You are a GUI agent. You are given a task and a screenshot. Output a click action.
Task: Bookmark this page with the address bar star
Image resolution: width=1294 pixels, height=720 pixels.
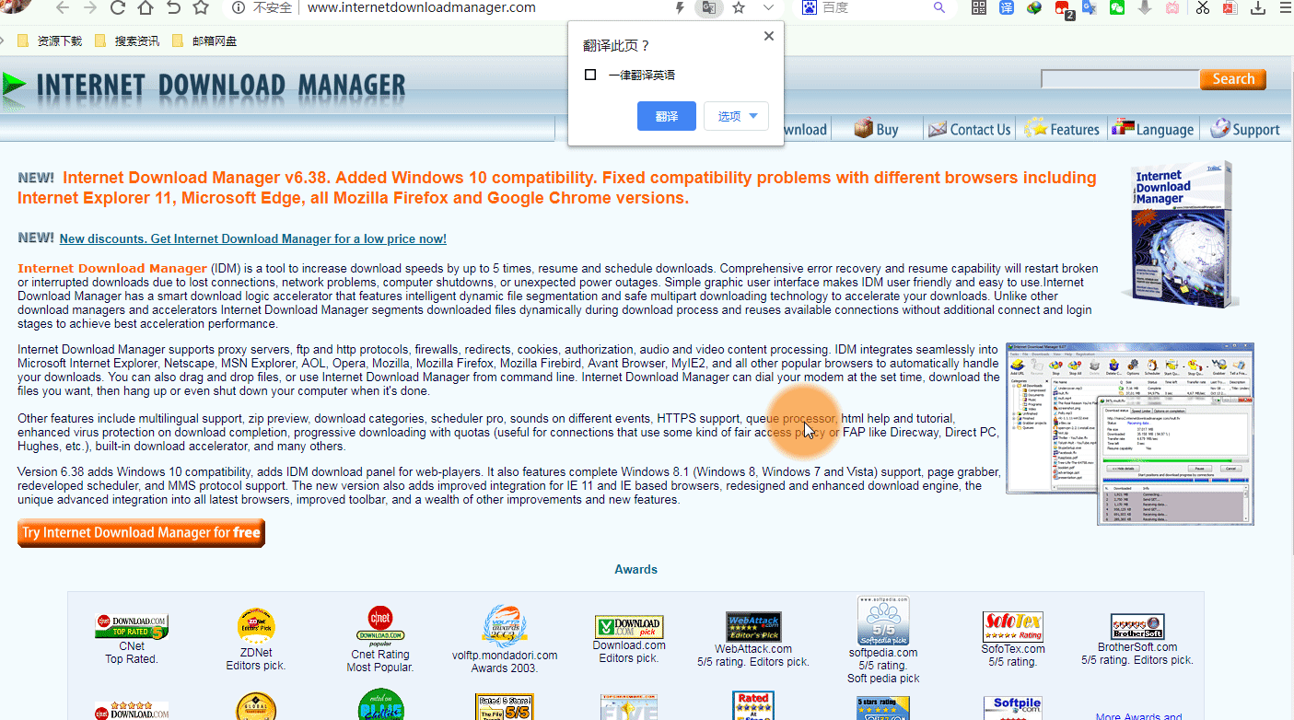coord(739,7)
